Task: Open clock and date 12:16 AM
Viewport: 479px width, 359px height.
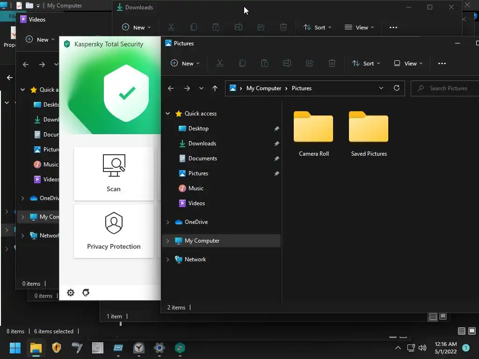Action: [x=446, y=348]
